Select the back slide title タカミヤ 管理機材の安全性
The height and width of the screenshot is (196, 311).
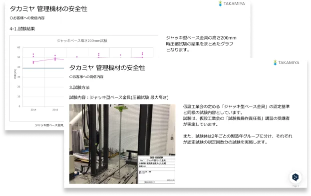point(48,8)
